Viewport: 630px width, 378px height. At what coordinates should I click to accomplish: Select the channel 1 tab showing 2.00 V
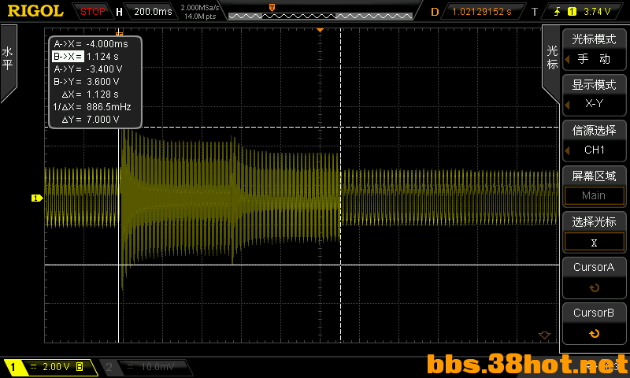pos(50,367)
